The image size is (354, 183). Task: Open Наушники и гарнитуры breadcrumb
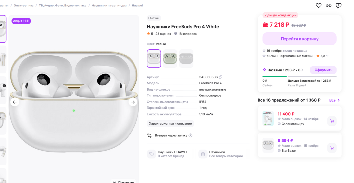pos(109,6)
